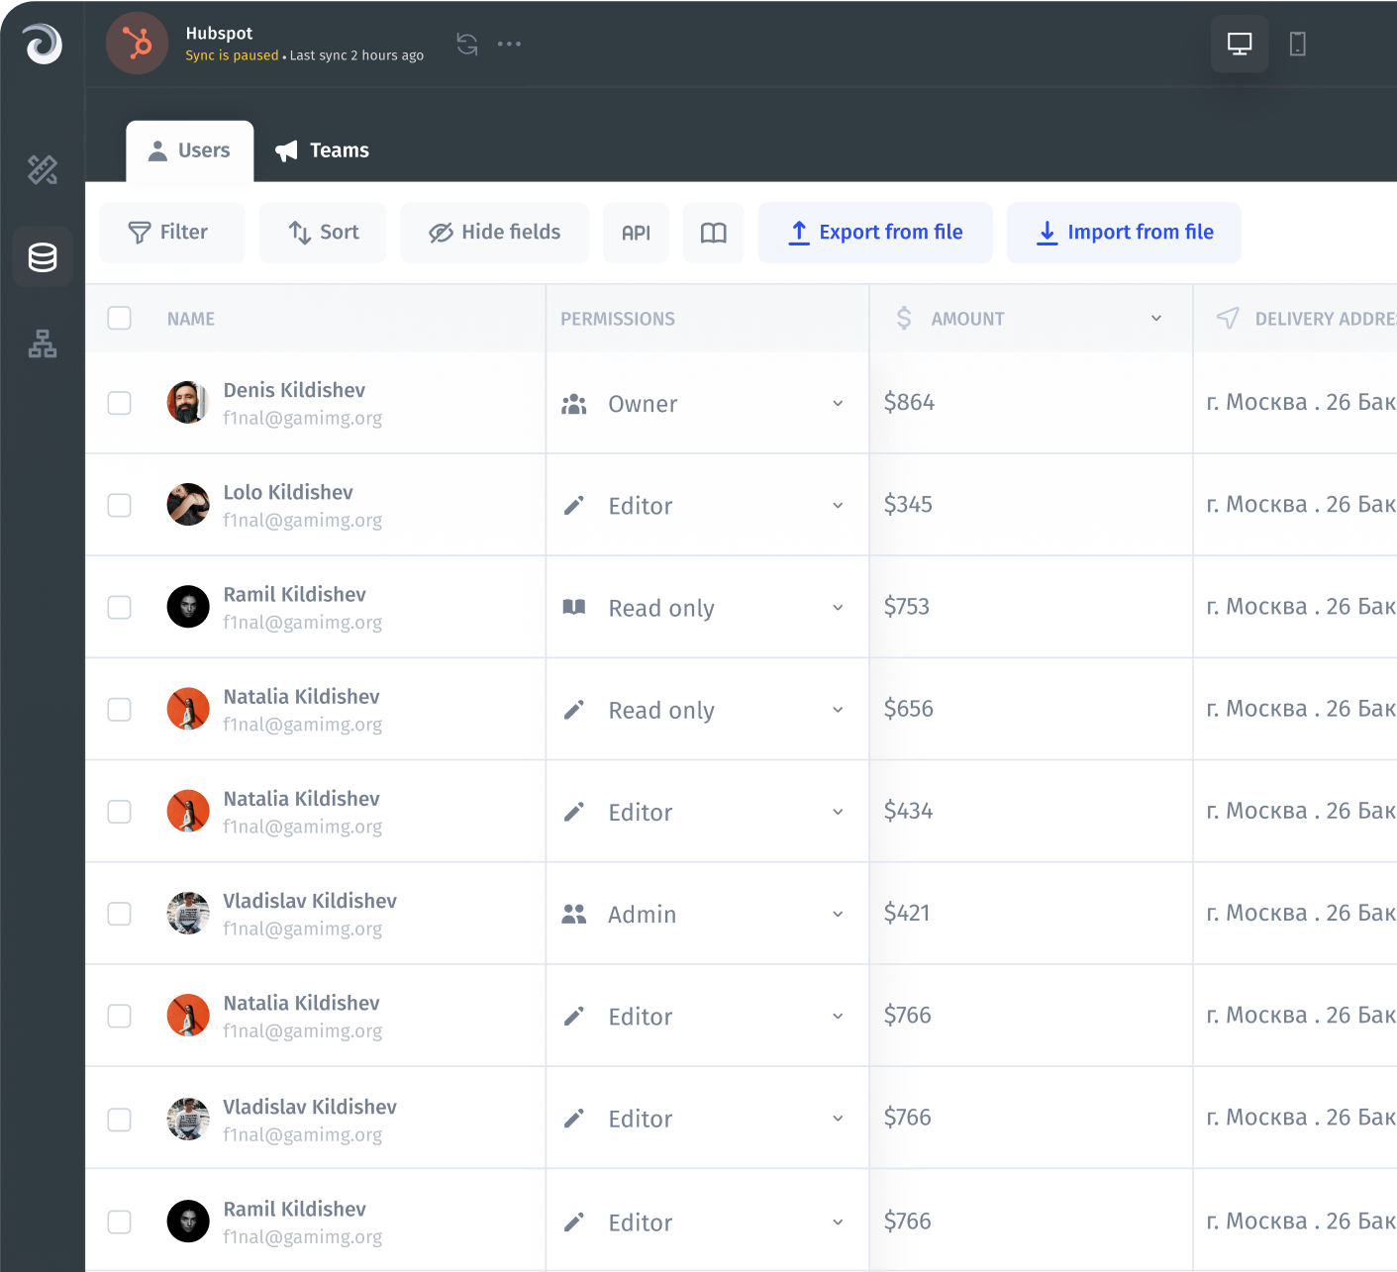1397x1272 pixels.
Task: Click the $421 amount cell
Action: pos(1031,913)
